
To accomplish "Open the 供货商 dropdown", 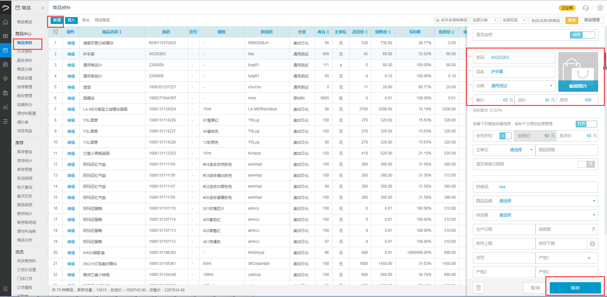I will (535, 215).
